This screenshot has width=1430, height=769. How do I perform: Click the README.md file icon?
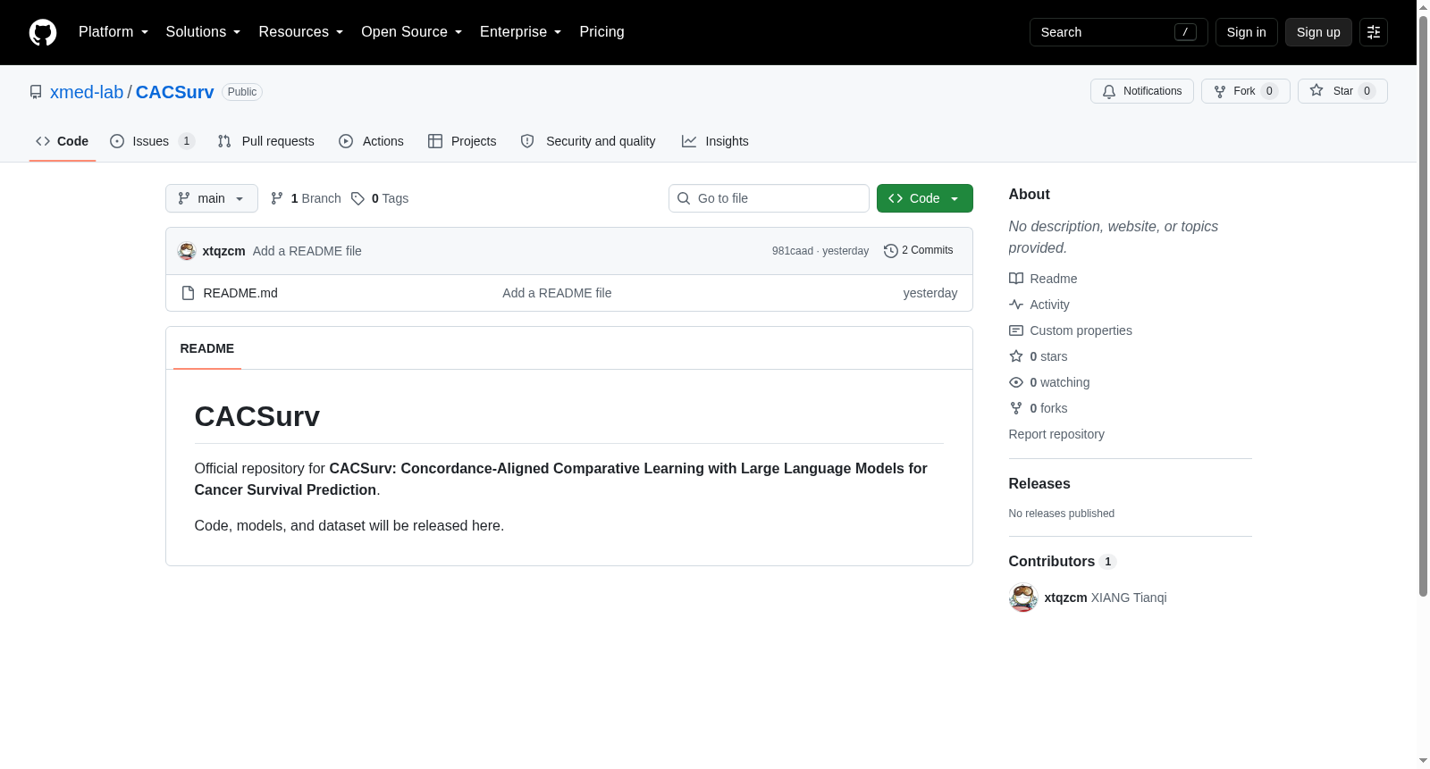[x=188, y=293]
